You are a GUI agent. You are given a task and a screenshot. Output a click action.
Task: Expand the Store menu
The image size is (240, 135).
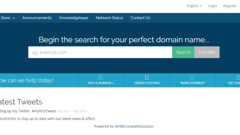(8, 18)
